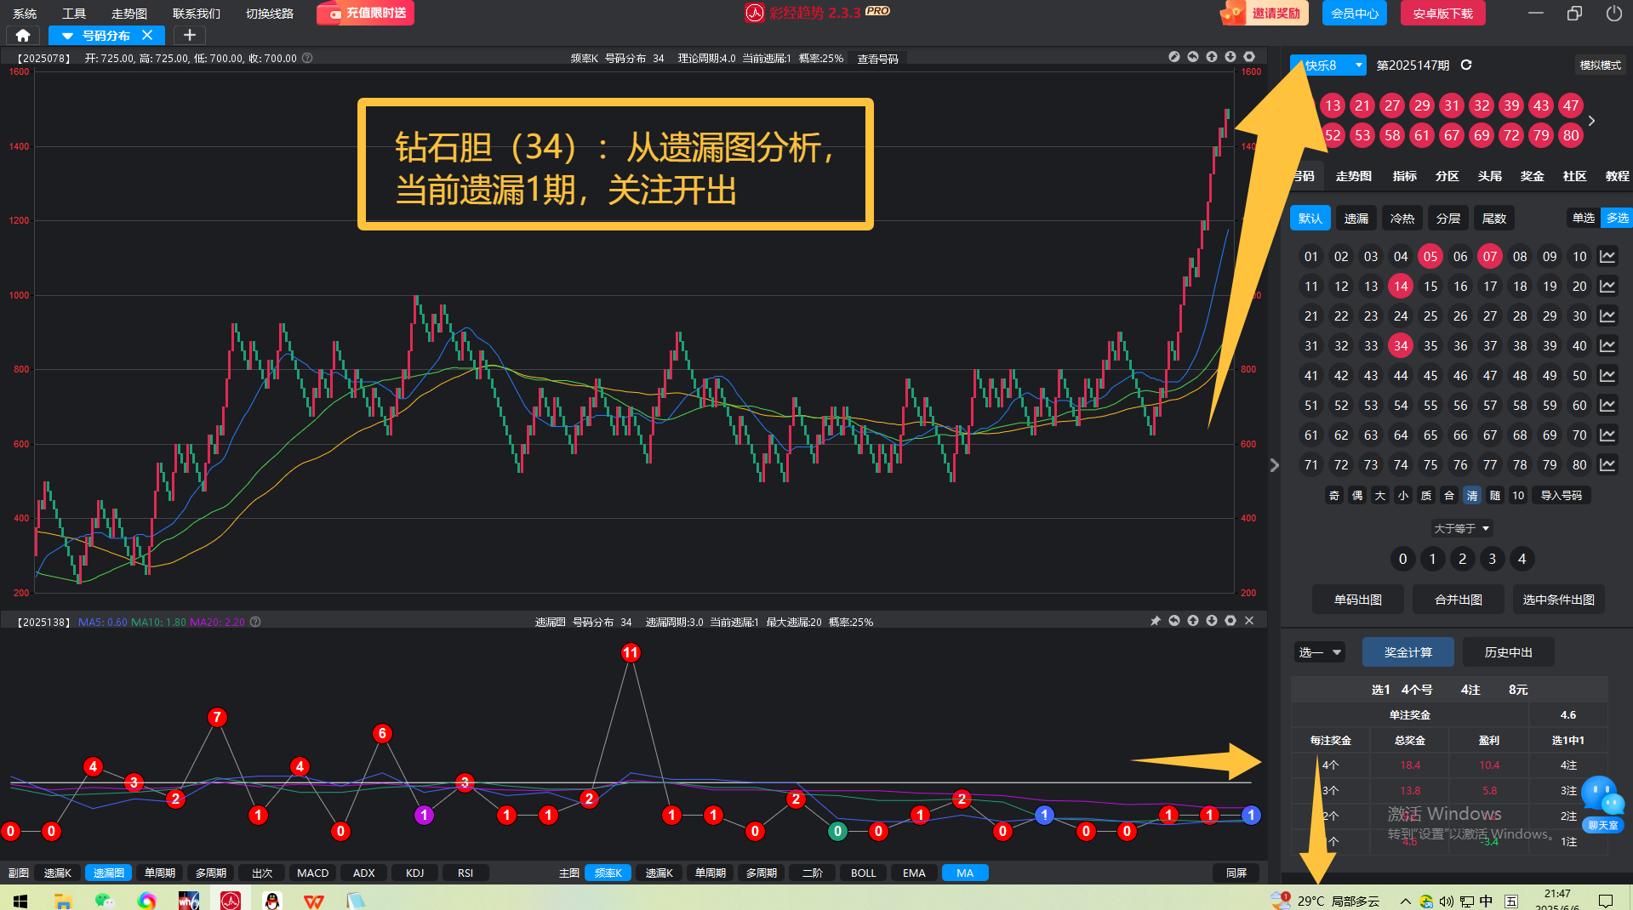Image resolution: width=1633 pixels, height=910 pixels.
Task: Open File Explorer from the taskbar
Action: 63,900
